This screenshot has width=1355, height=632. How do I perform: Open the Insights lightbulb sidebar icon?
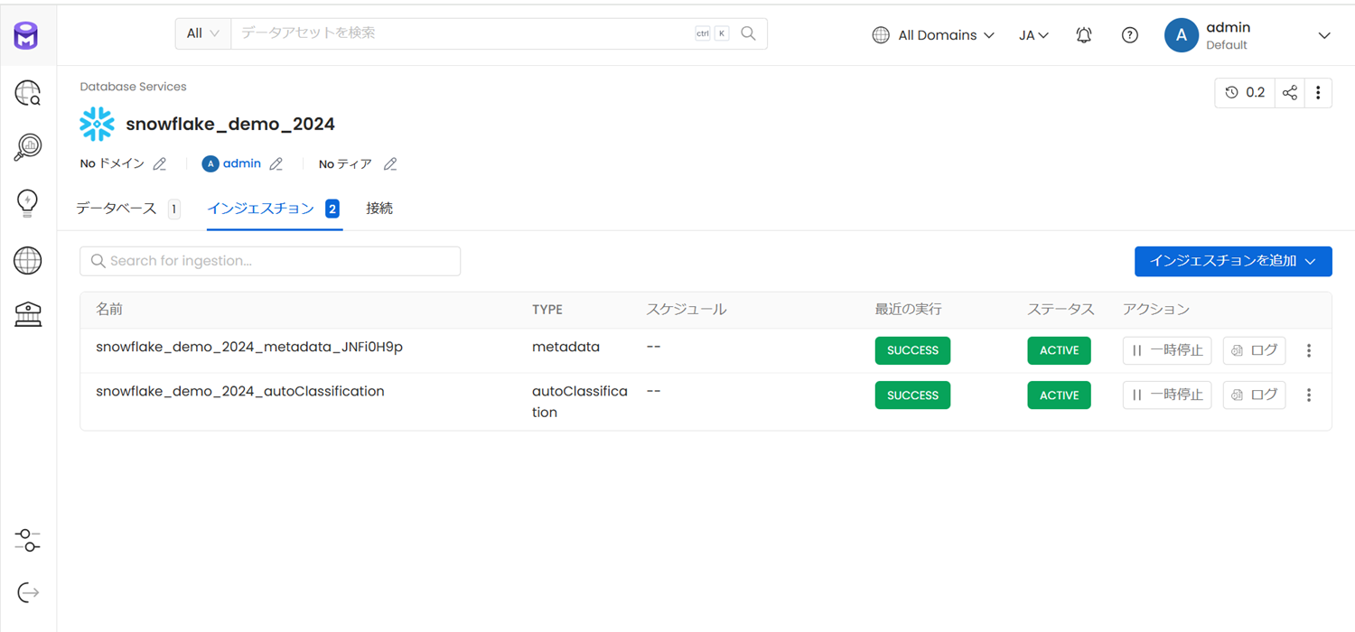28,203
